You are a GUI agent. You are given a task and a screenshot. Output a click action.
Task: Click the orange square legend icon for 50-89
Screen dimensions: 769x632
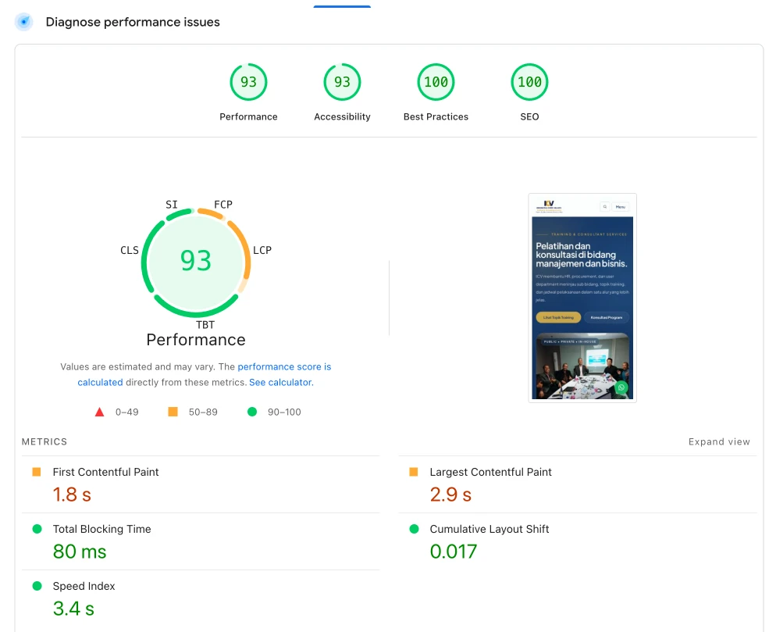point(173,412)
